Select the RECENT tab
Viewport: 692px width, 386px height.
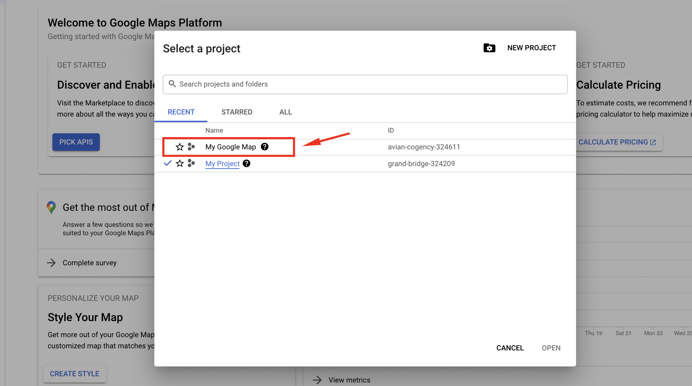tap(181, 112)
